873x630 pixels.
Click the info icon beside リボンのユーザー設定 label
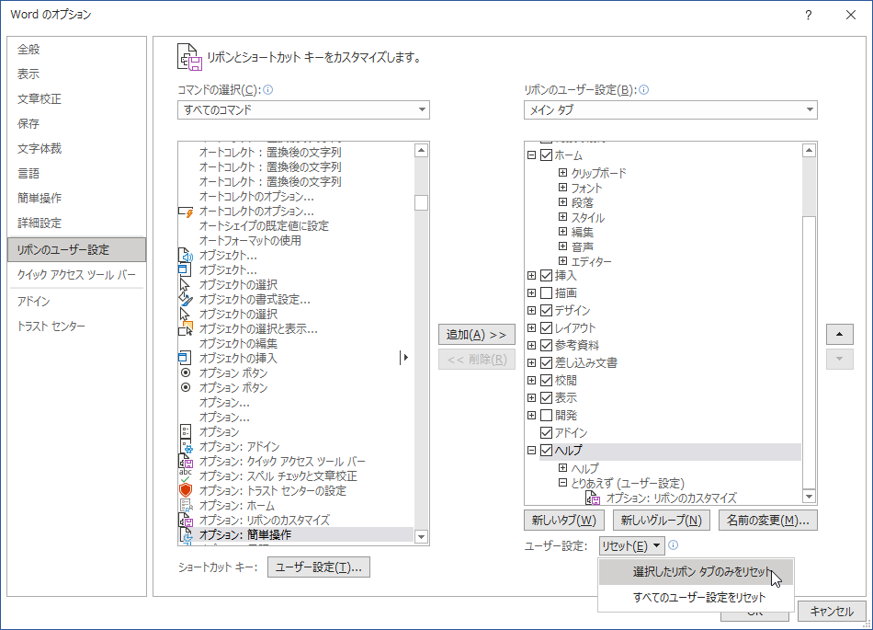point(643,90)
